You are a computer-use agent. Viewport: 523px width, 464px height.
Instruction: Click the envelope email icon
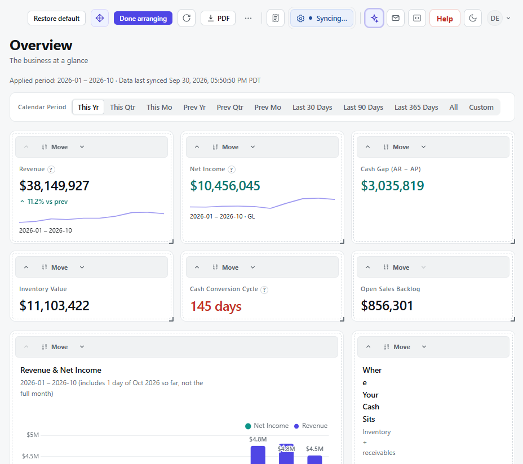pos(396,18)
